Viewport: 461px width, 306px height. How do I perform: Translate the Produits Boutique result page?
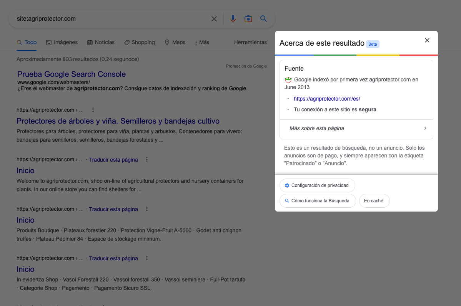click(x=113, y=209)
